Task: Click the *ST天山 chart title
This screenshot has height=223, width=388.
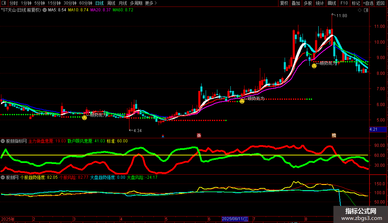Action: [21, 10]
